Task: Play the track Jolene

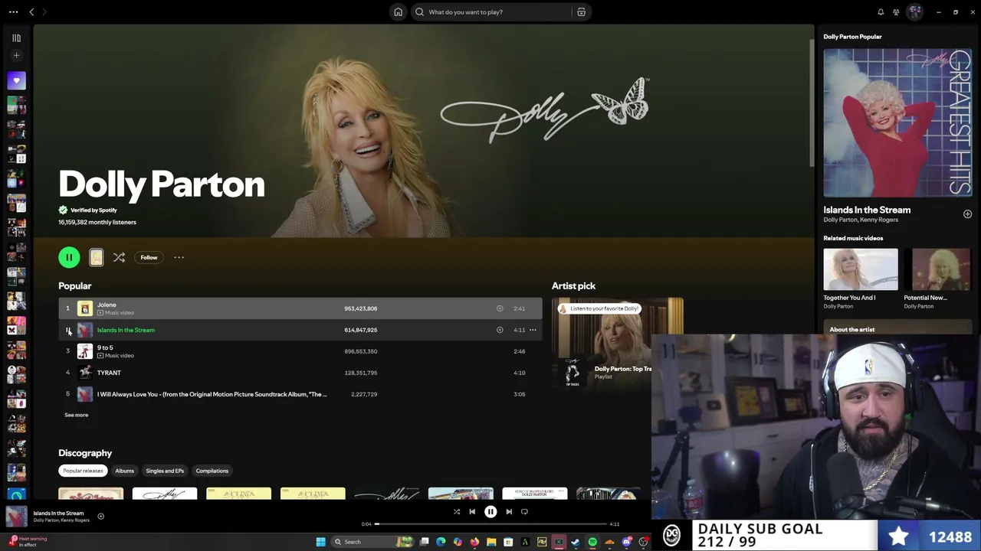Action: click(x=67, y=308)
